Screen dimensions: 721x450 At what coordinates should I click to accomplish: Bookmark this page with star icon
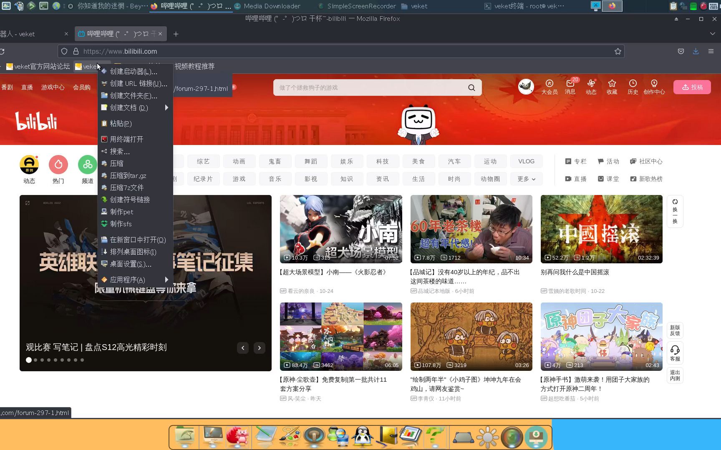618,51
